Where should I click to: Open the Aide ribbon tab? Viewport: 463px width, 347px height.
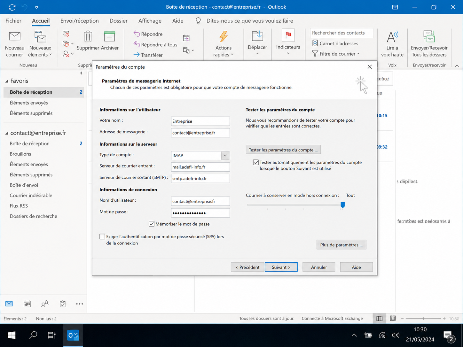[x=178, y=21]
